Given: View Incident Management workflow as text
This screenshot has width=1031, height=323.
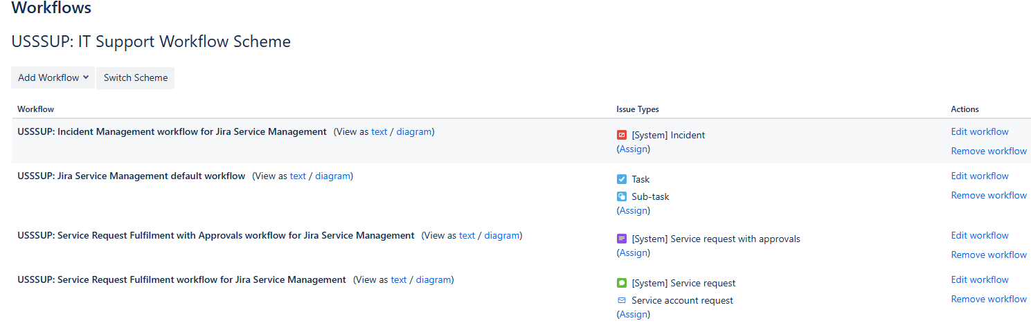Looking at the screenshot, I should 379,131.
